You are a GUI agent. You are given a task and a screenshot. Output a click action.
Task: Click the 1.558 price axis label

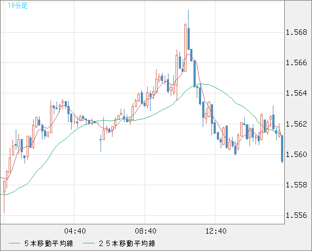(x=296, y=185)
